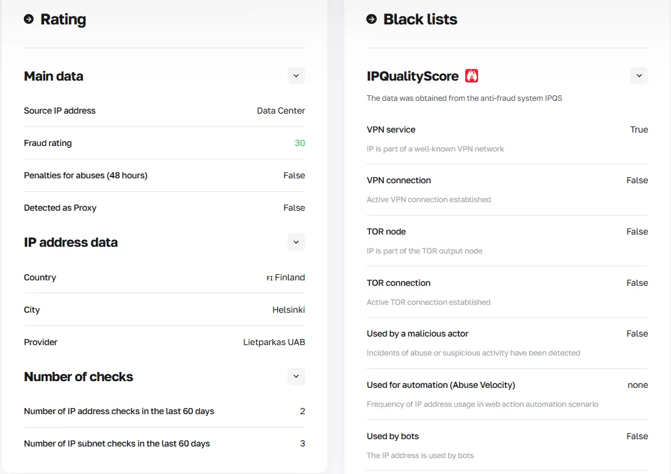Click the Used by a malicious actor label
Image resolution: width=671 pixels, height=474 pixels.
[418, 334]
